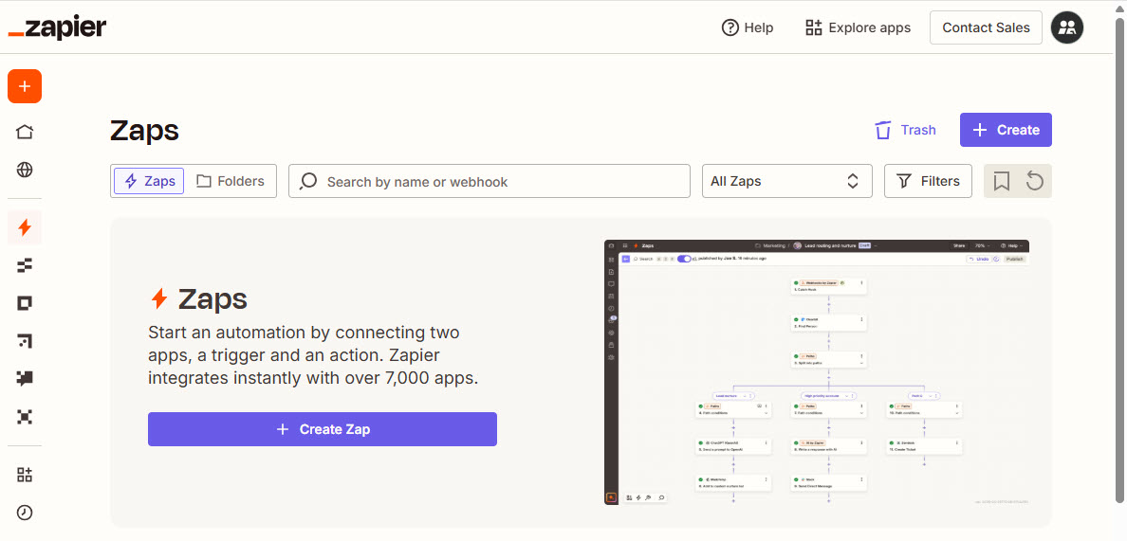Image resolution: width=1127 pixels, height=541 pixels.
Task: Click the Create Zap button
Action: pyautogui.click(x=322, y=429)
